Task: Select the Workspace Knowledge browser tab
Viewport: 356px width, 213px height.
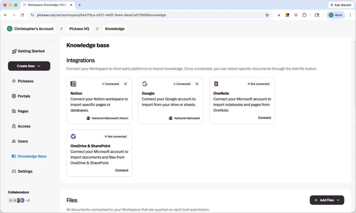Action: point(47,5)
